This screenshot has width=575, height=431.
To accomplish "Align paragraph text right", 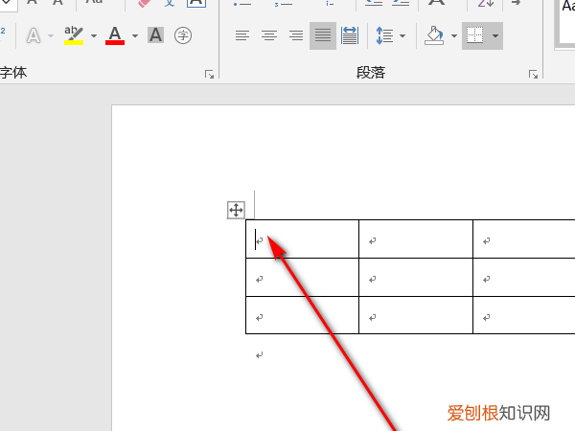I will (x=296, y=35).
